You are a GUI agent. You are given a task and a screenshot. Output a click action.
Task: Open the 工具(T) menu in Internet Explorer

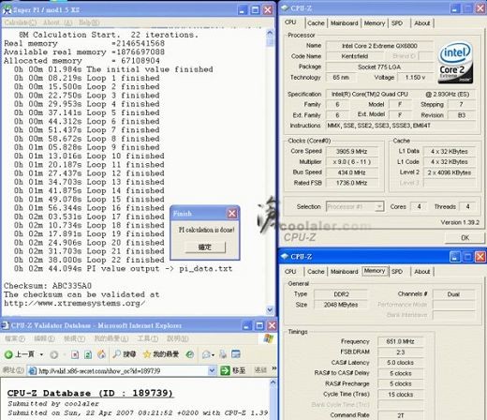click(x=148, y=338)
